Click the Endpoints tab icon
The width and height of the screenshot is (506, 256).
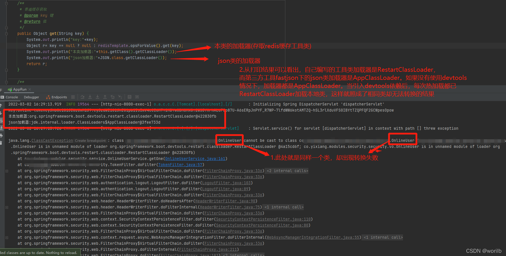pyautogui.click(x=48, y=97)
